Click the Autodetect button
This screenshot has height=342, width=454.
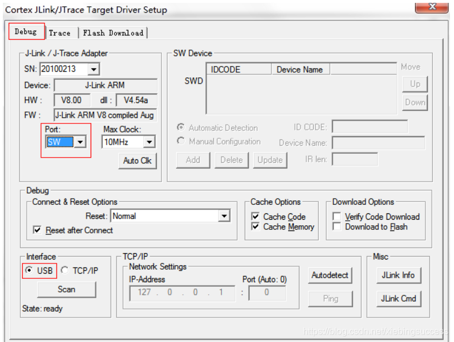click(x=330, y=275)
